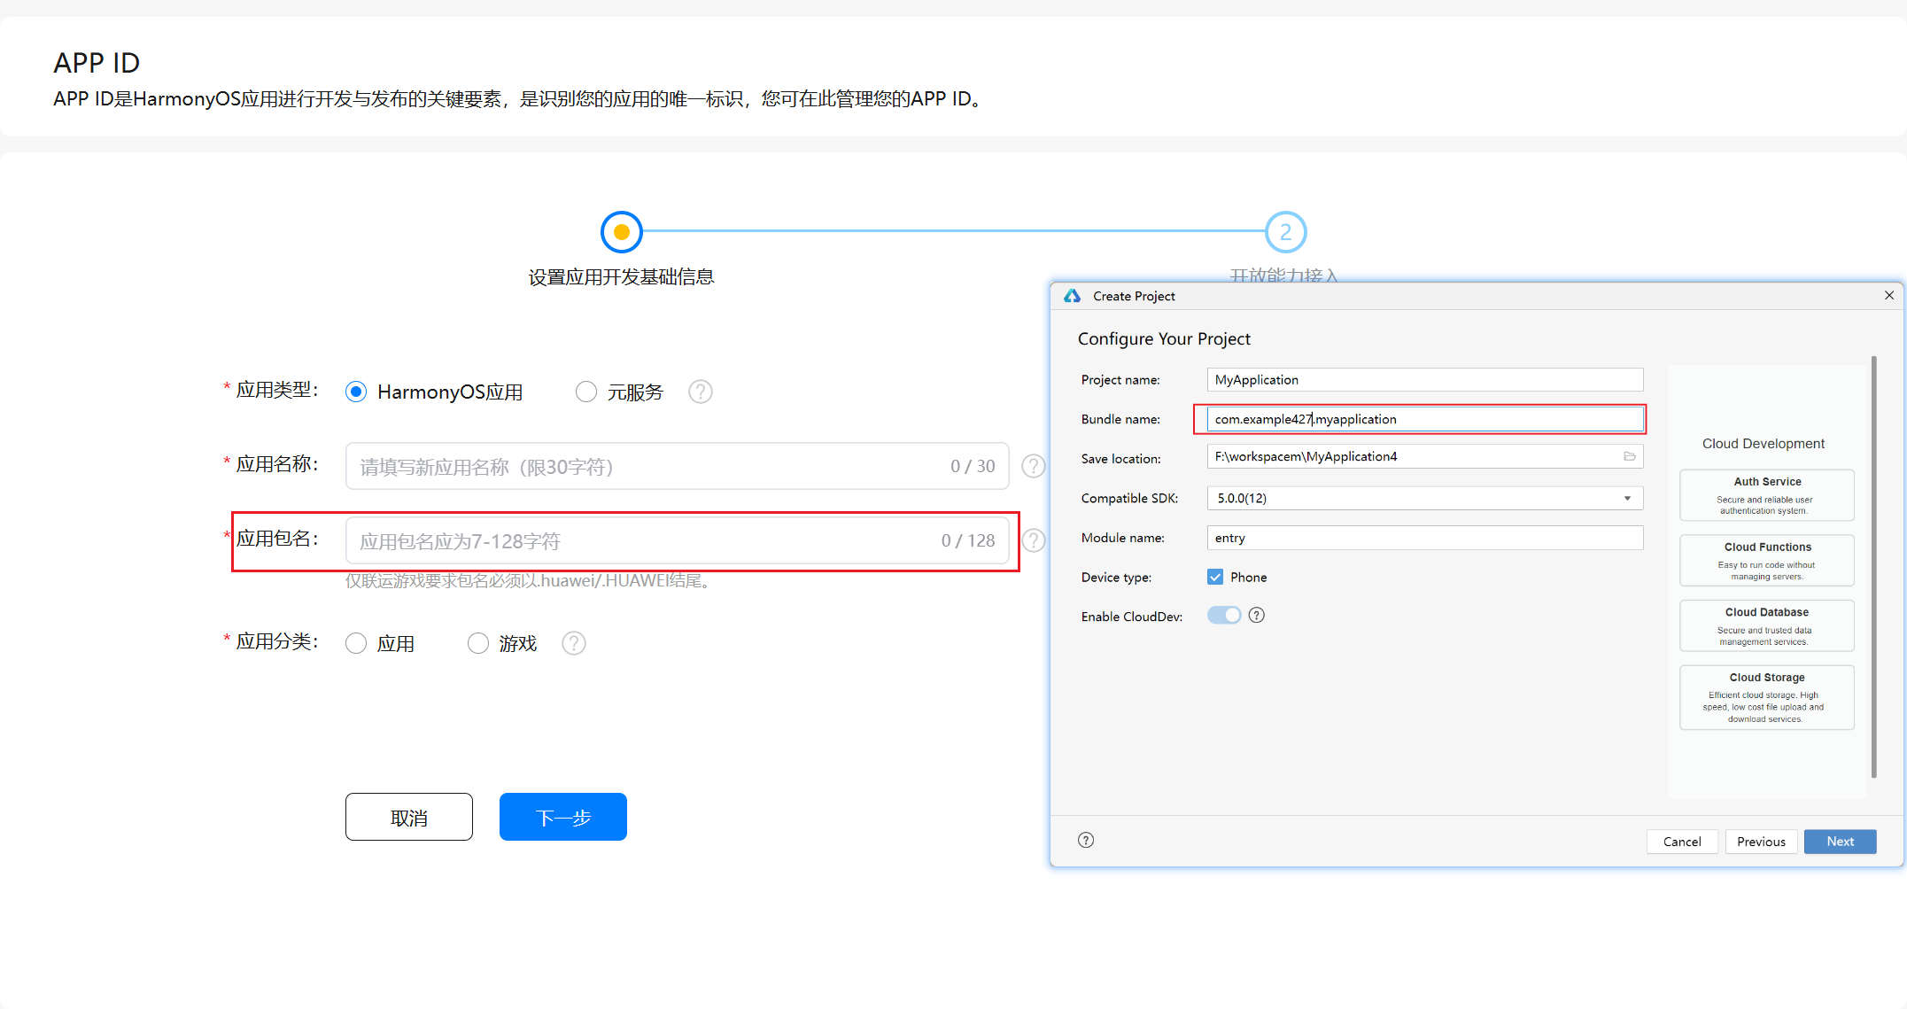Click the Cloud Storage card

1767,697
